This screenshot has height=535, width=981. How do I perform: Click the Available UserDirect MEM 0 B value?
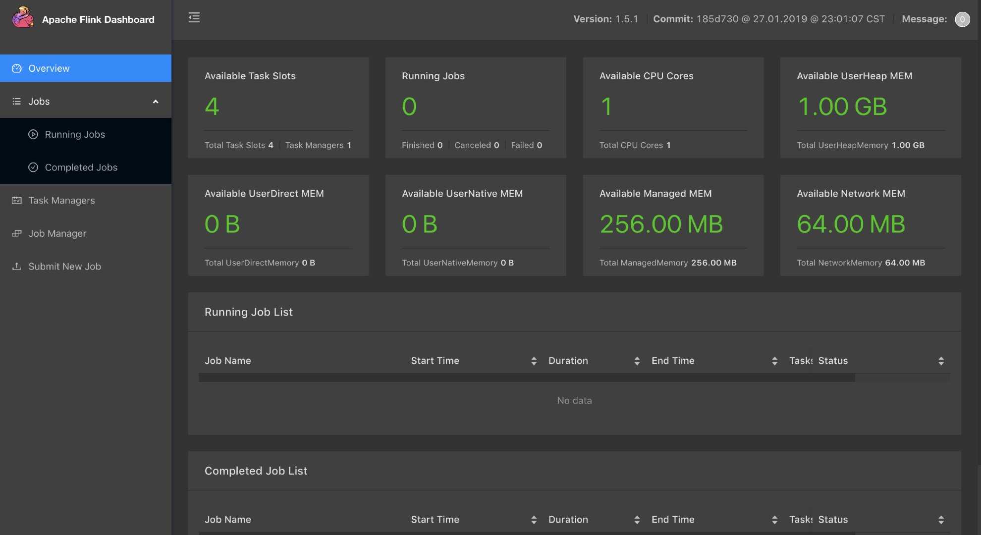coord(222,224)
